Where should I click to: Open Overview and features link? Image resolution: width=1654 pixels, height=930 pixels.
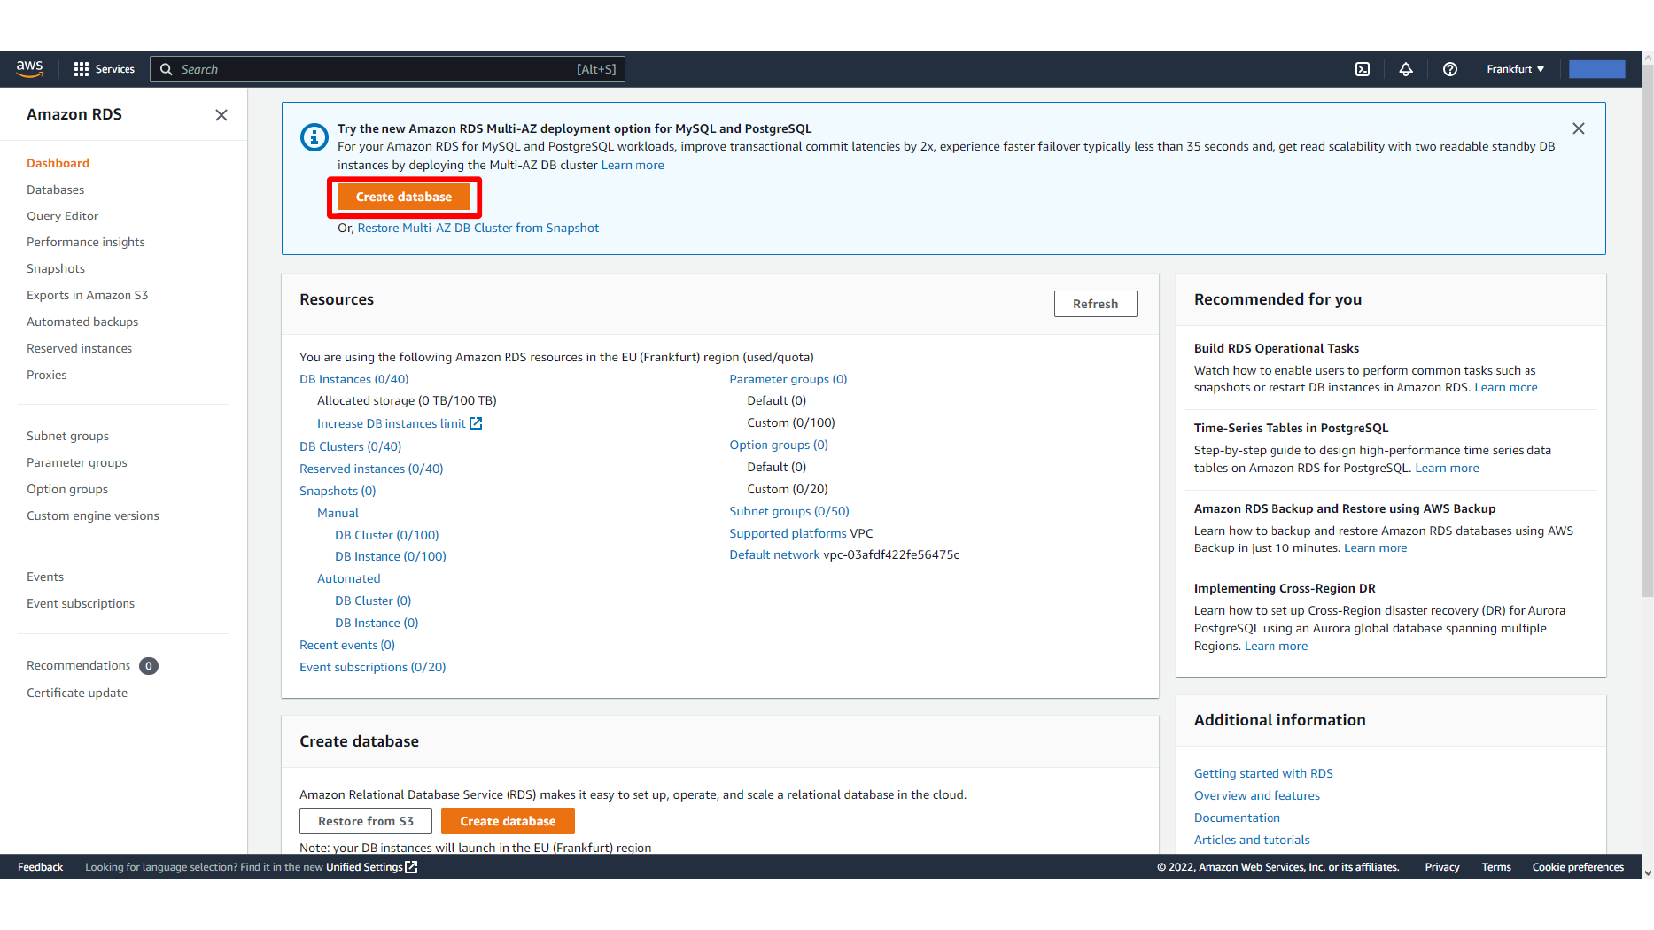[1257, 796]
